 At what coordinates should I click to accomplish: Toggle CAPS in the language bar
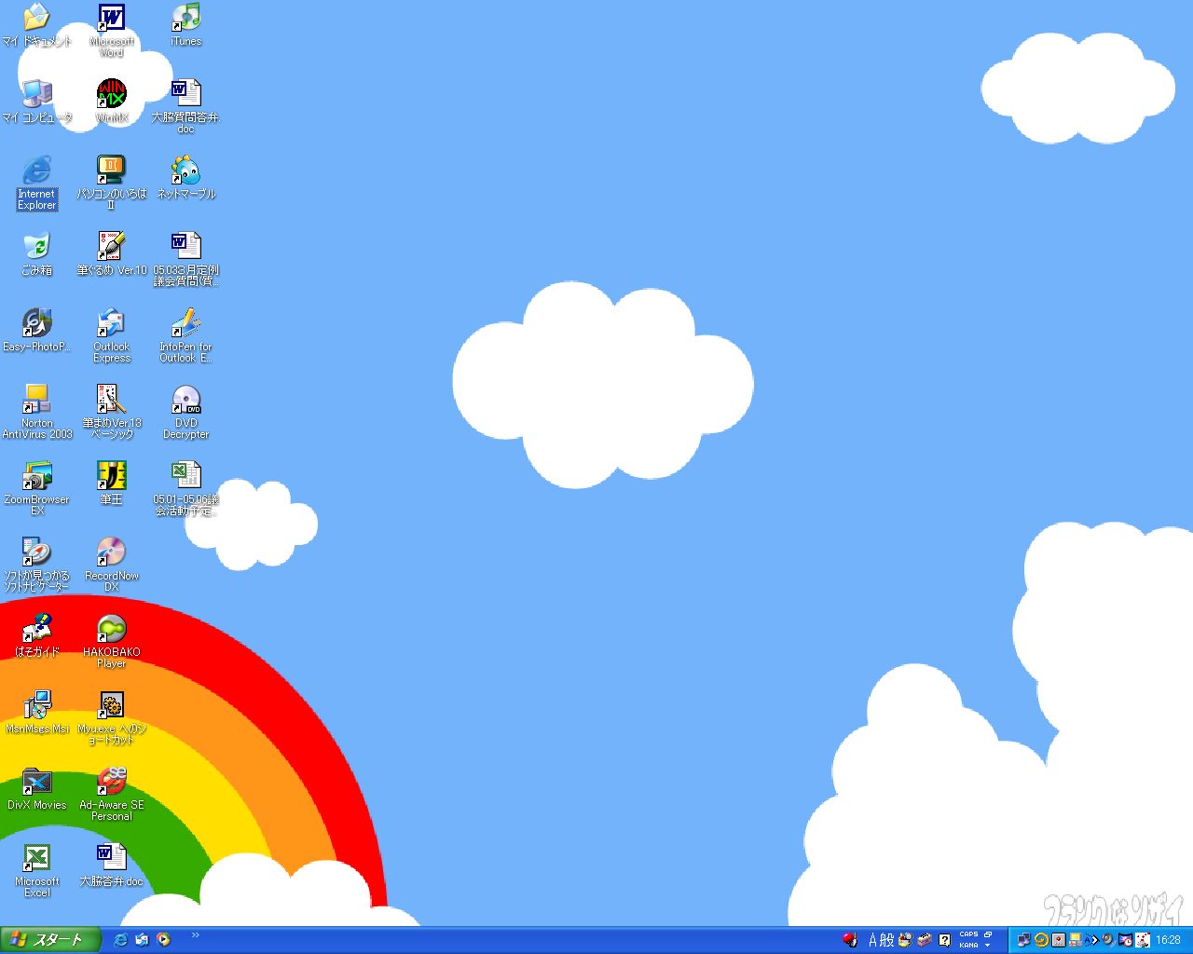968,934
